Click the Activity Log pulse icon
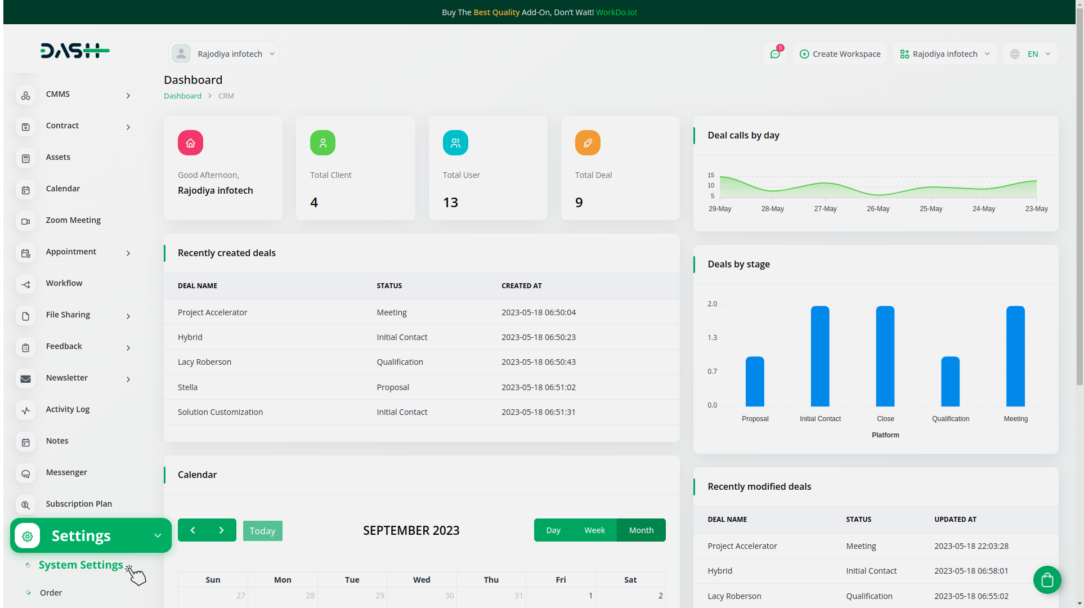This screenshot has width=1084, height=608. click(x=26, y=411)
